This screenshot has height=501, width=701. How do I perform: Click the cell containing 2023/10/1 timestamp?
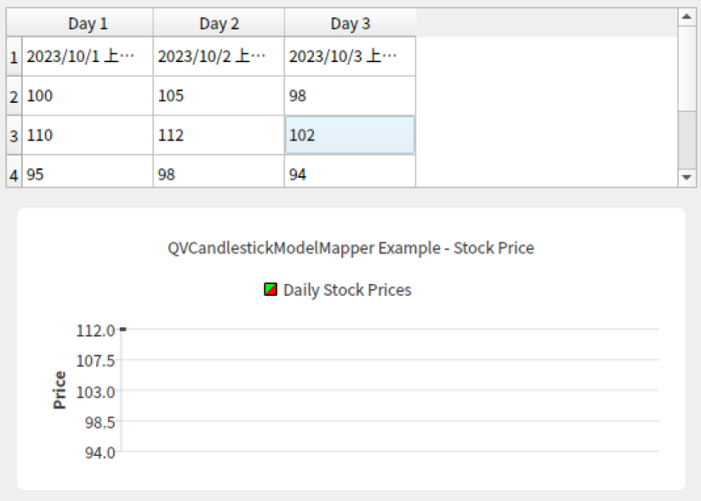click(88, 57)
